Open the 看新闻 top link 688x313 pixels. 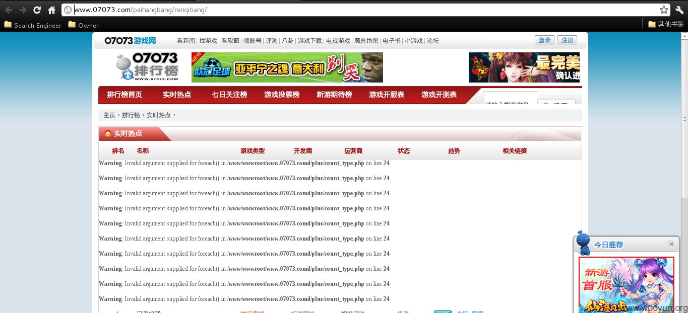click(x=186, y=41)
